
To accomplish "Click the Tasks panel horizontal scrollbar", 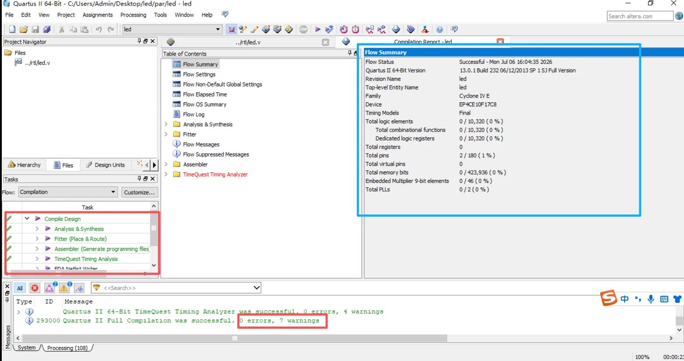I will click(x=58, y=273).
